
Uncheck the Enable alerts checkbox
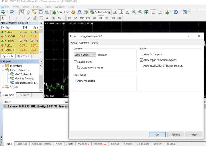(x=75, y=62)
